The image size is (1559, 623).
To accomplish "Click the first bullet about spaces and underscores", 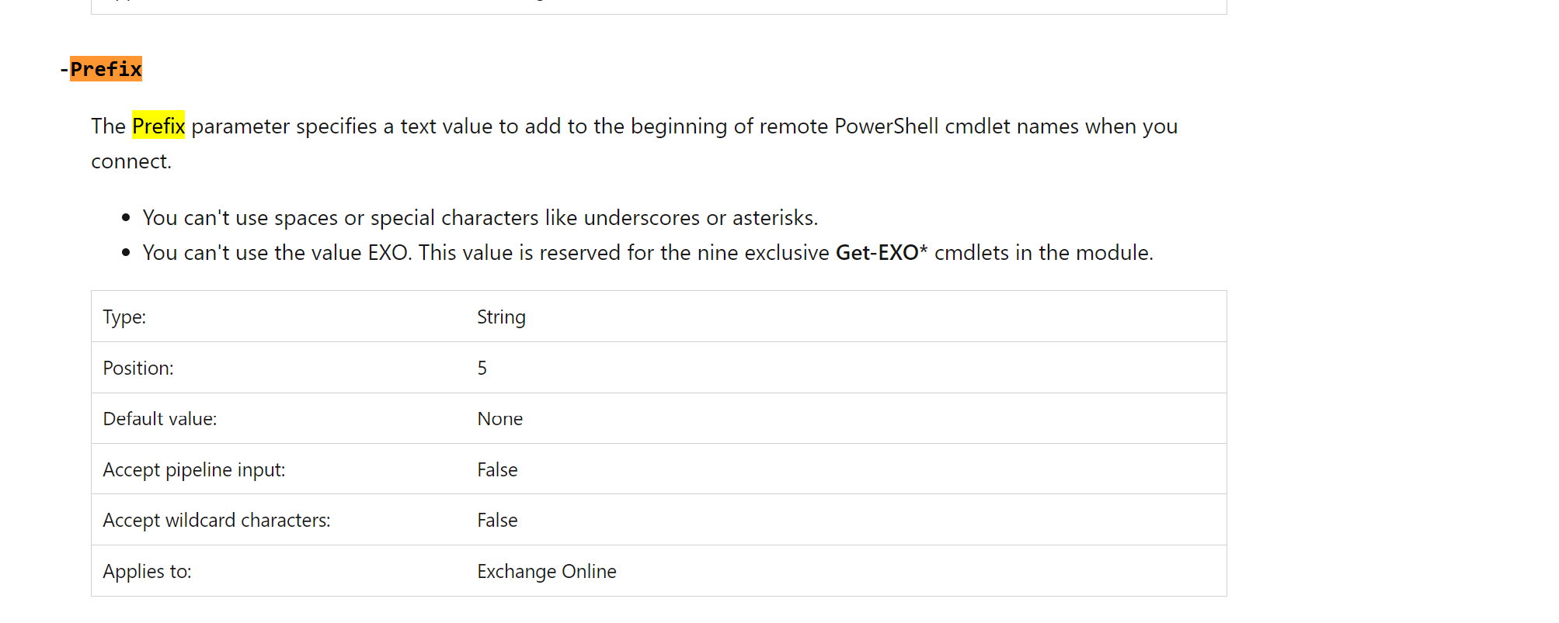I will click(x=480, y=218).
